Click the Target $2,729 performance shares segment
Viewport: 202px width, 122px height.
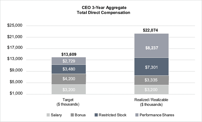[69, 61]
